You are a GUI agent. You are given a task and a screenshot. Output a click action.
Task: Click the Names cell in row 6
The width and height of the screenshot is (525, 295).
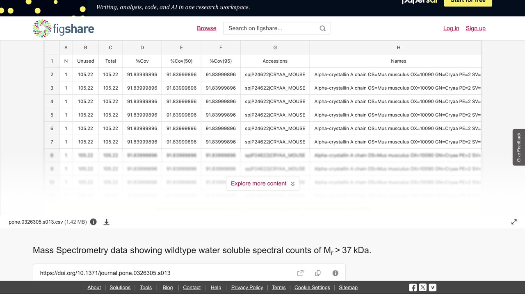(x=395, y=129)
